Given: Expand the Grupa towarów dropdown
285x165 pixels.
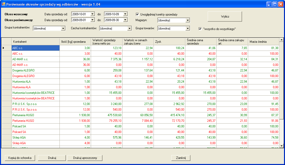Looking at the screenshot, I should click(x=188, y=28).
